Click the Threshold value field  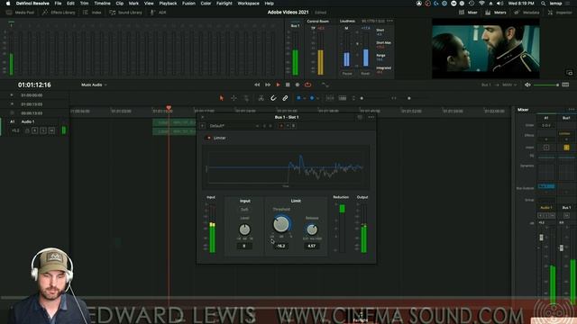point(280,246)
